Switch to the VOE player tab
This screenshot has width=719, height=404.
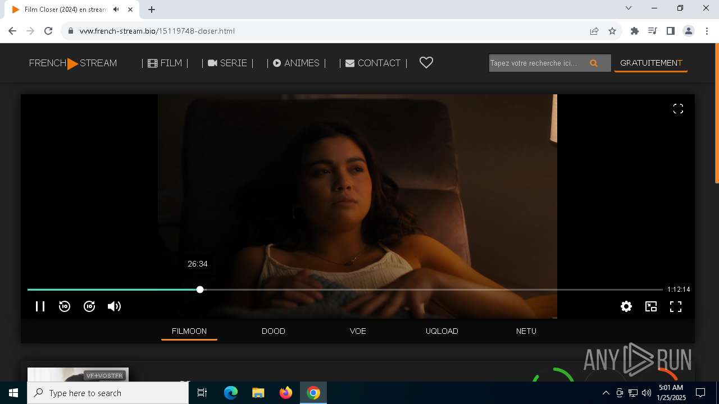358,331
